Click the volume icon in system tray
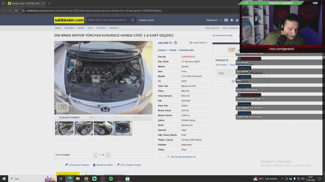 point(303,179)
